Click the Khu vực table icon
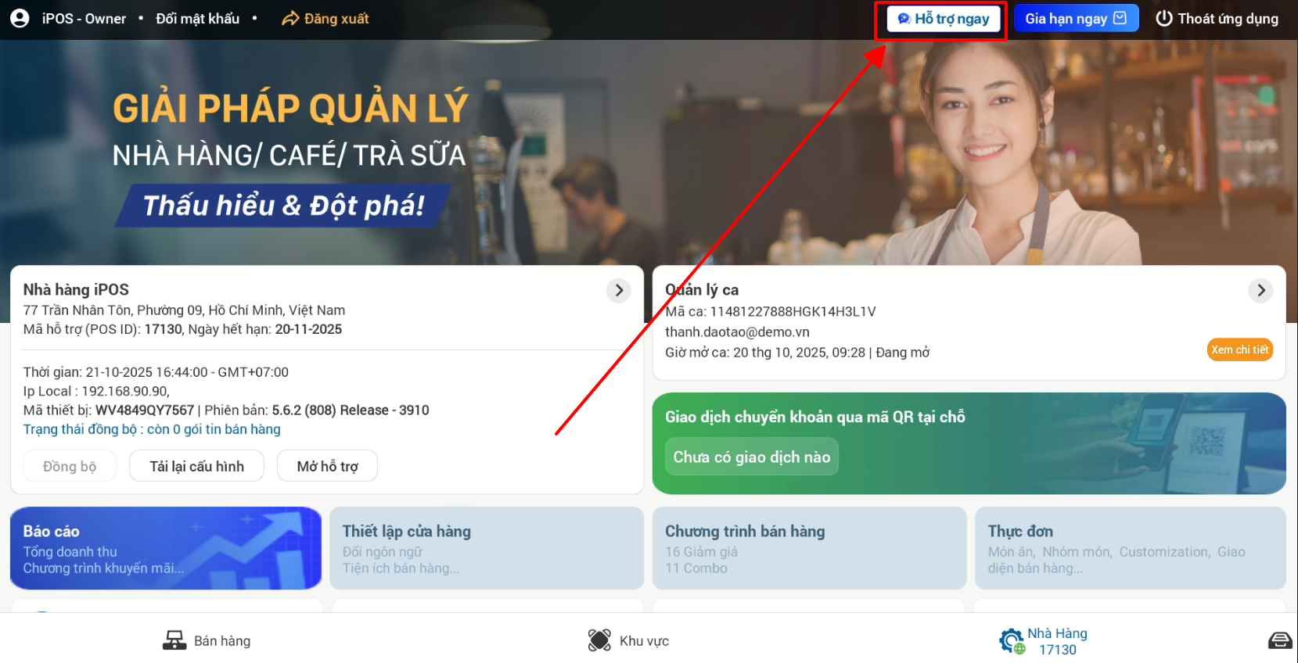This screenshot has height=663, width=1298. coord(599,640)
